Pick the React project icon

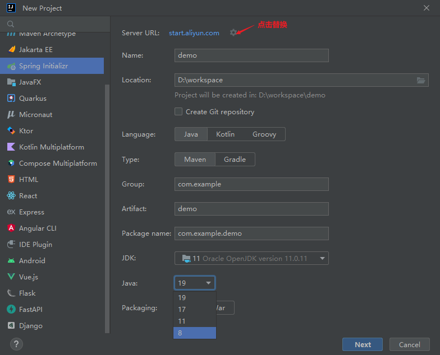pyautogui.click(x=11, y=196)
